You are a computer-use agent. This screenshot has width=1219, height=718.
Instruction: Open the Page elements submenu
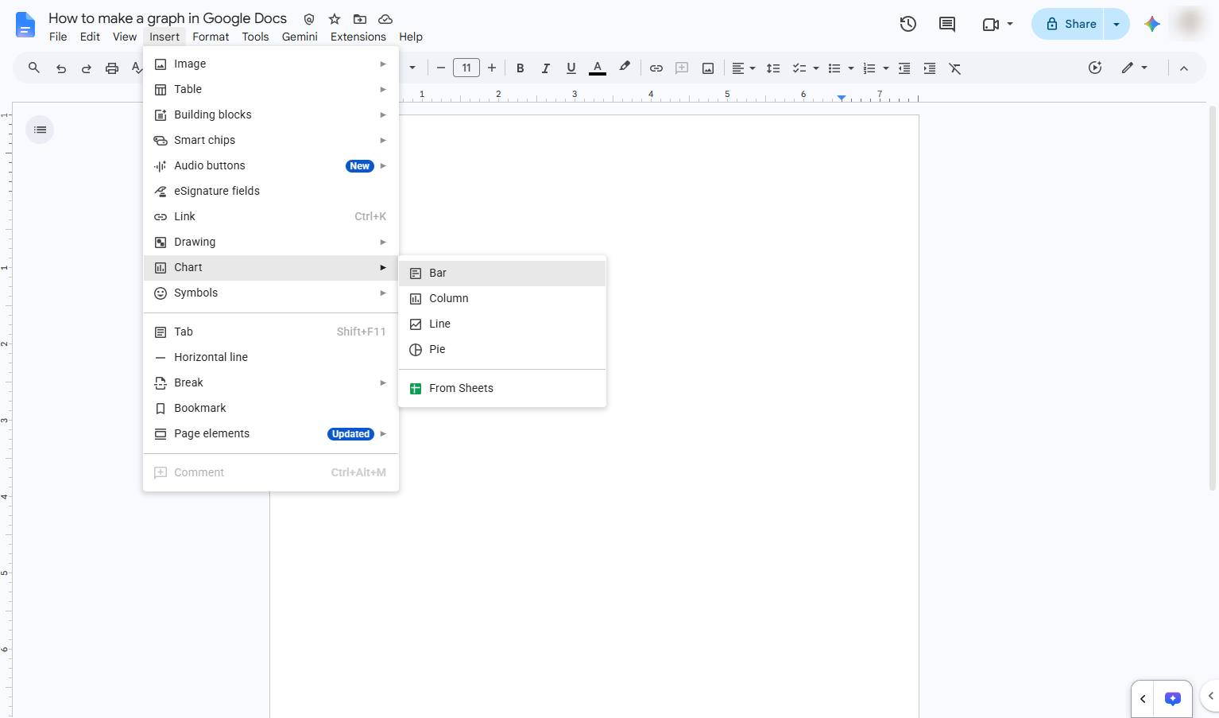(271, 433)
